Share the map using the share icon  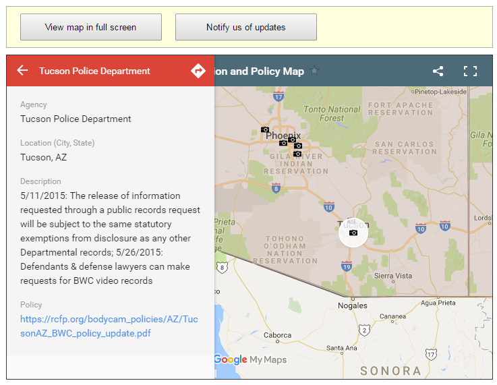(x=438, y=71)
